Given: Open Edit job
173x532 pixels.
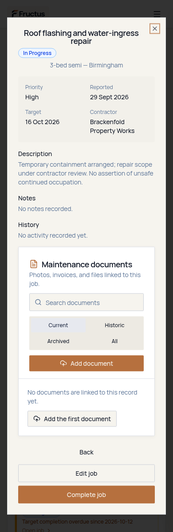Looking at the screenshot, I should (x=86, y=473).
